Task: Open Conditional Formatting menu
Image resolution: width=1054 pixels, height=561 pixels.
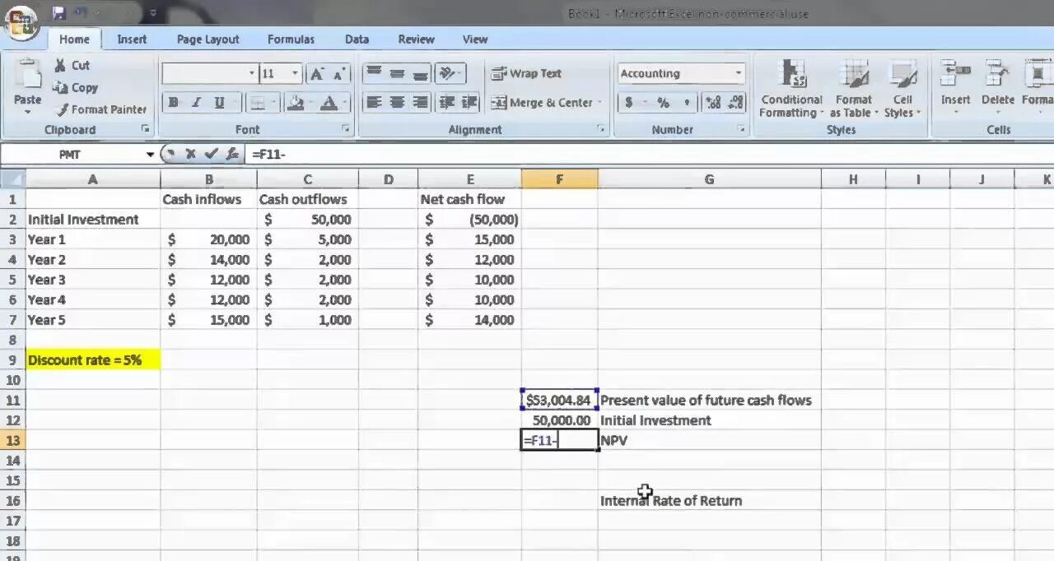Action: point(791,89)
